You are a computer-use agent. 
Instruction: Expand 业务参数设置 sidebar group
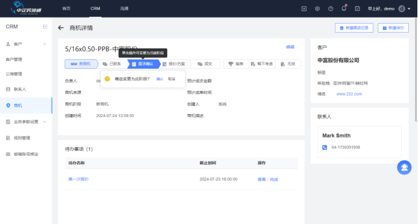tap(26, 122)
